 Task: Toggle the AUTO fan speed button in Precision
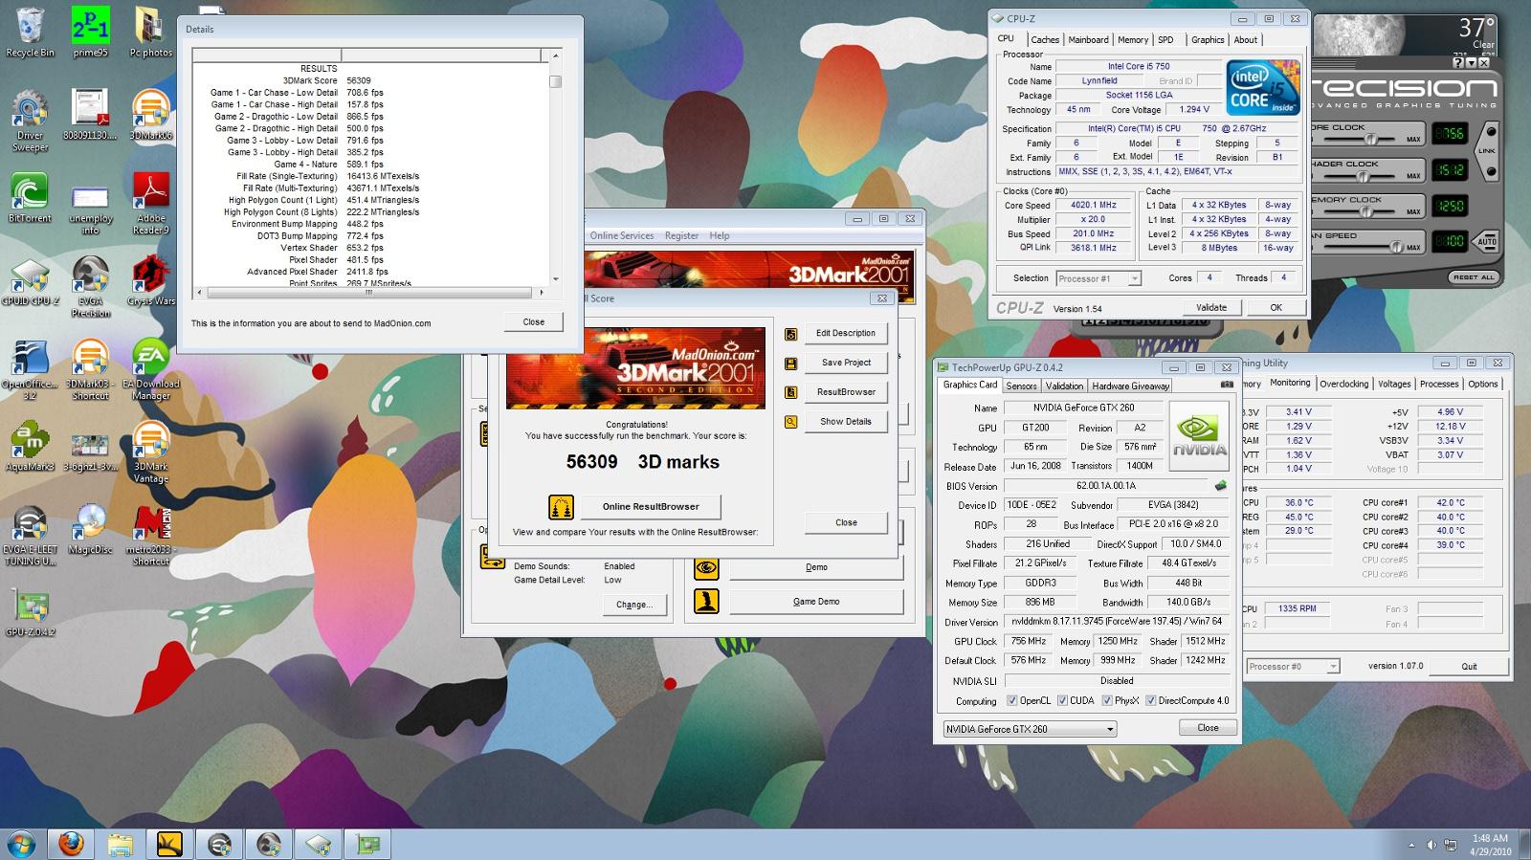1487,241
